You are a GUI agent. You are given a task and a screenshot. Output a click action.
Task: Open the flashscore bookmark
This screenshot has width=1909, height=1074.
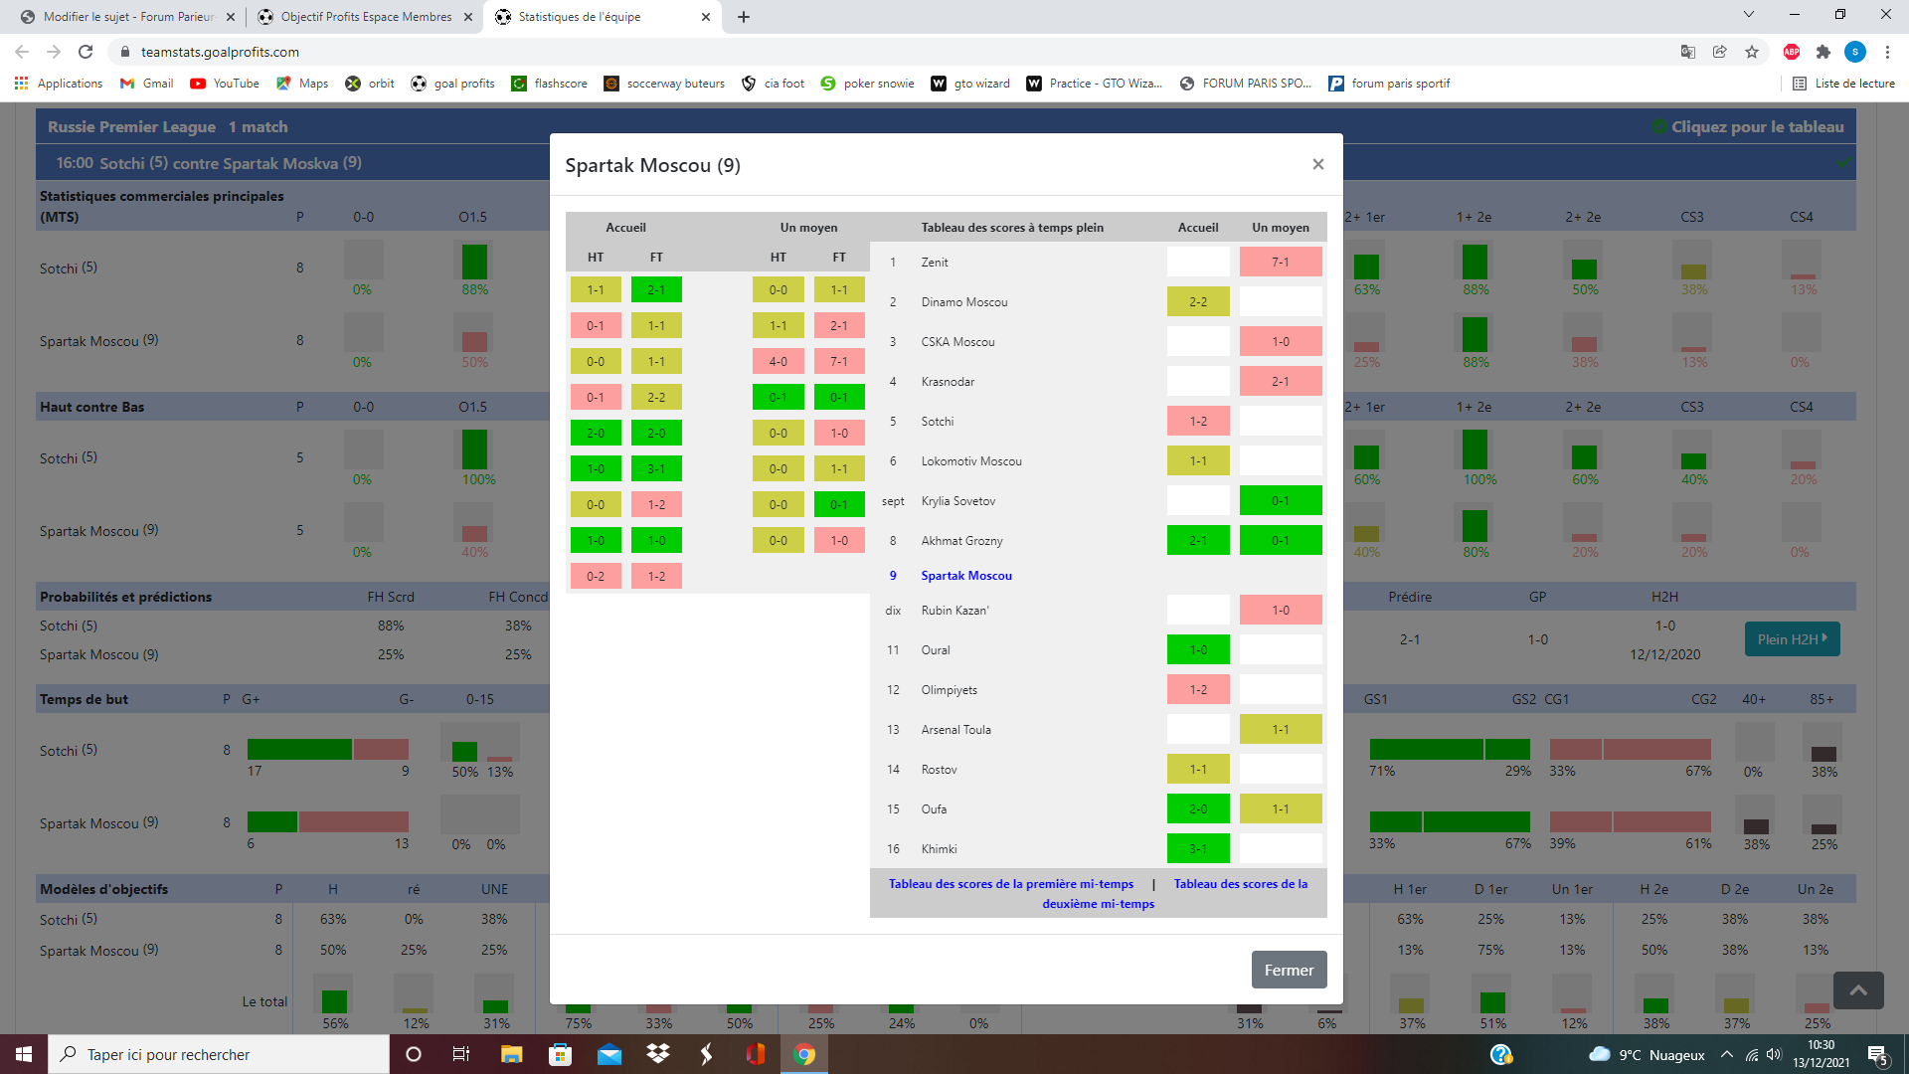(x=549, y=84)
